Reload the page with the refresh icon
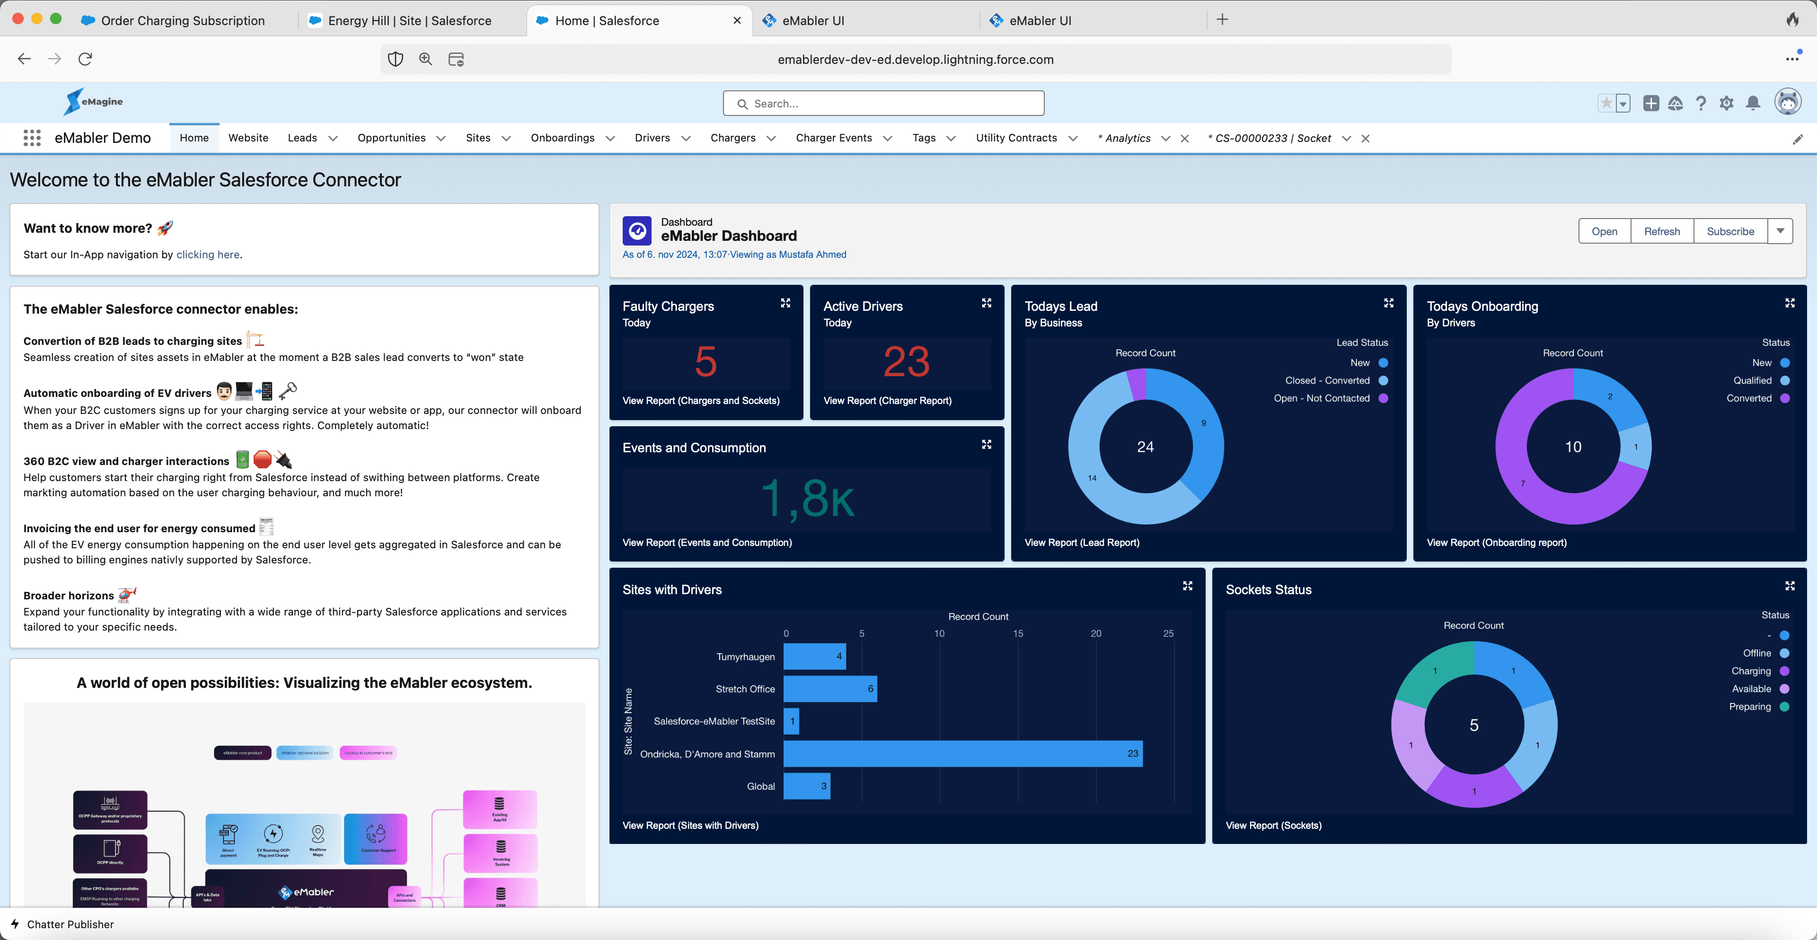This screenshot has height=940, width=1817. [x=85, y=59]
